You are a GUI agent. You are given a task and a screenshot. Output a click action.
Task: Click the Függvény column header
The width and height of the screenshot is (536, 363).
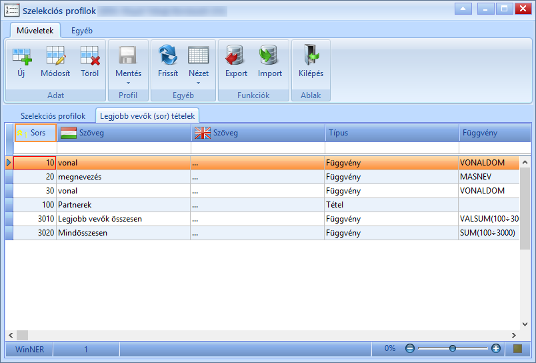(495, 133)
